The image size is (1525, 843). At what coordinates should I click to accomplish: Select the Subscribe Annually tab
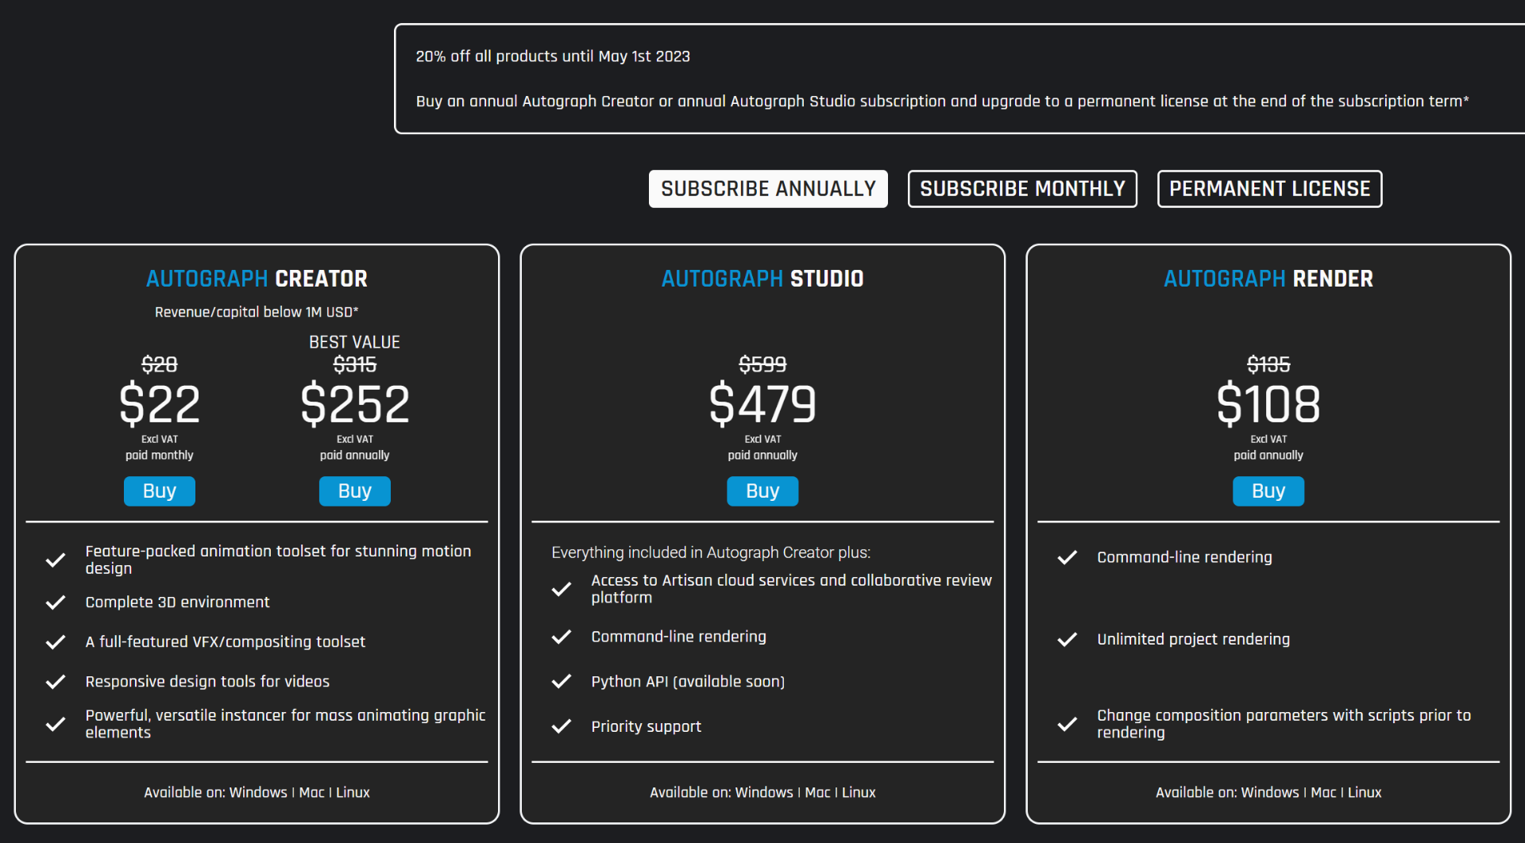point(768,189)
